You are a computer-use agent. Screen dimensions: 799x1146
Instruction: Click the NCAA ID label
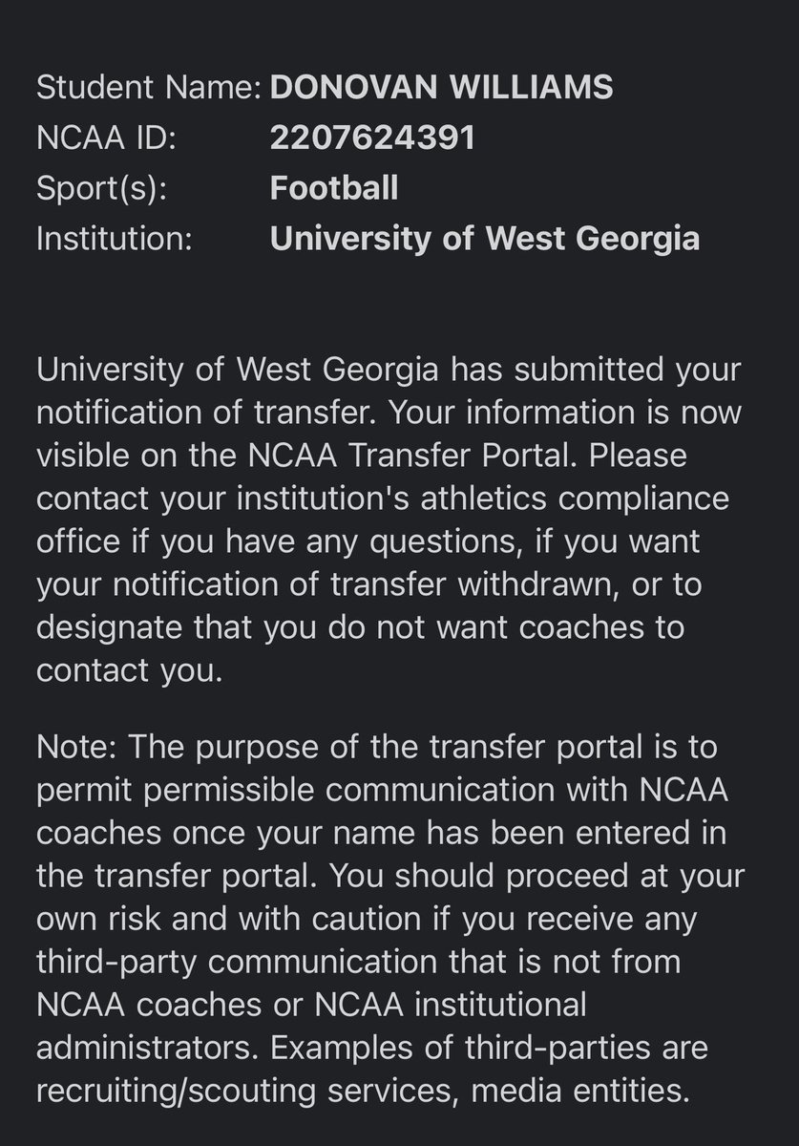point(106,138)
